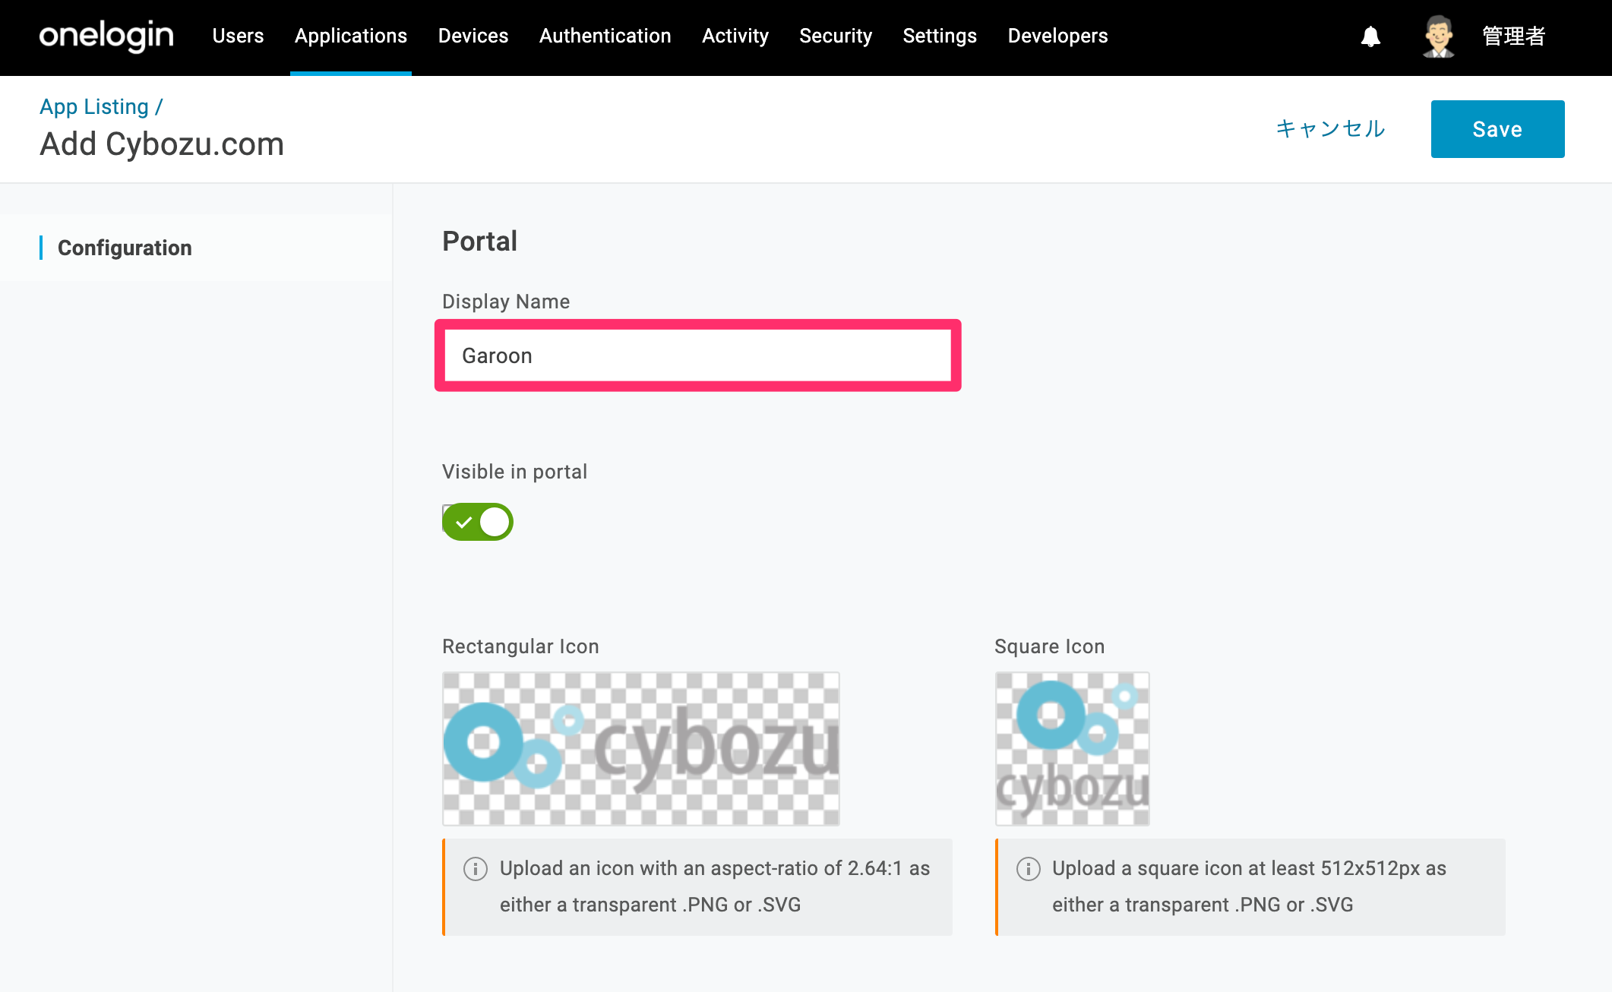1612x992 pixels.
Task: Select the Configuration sidebar tab
Action: point(125,248)
